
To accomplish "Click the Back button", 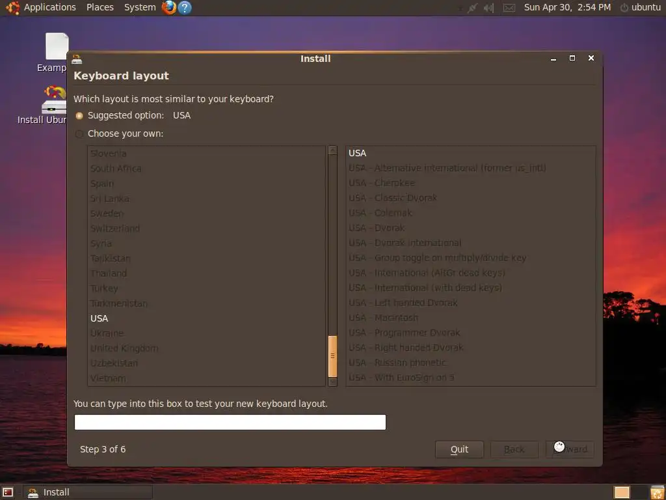I will pos(514,449).
